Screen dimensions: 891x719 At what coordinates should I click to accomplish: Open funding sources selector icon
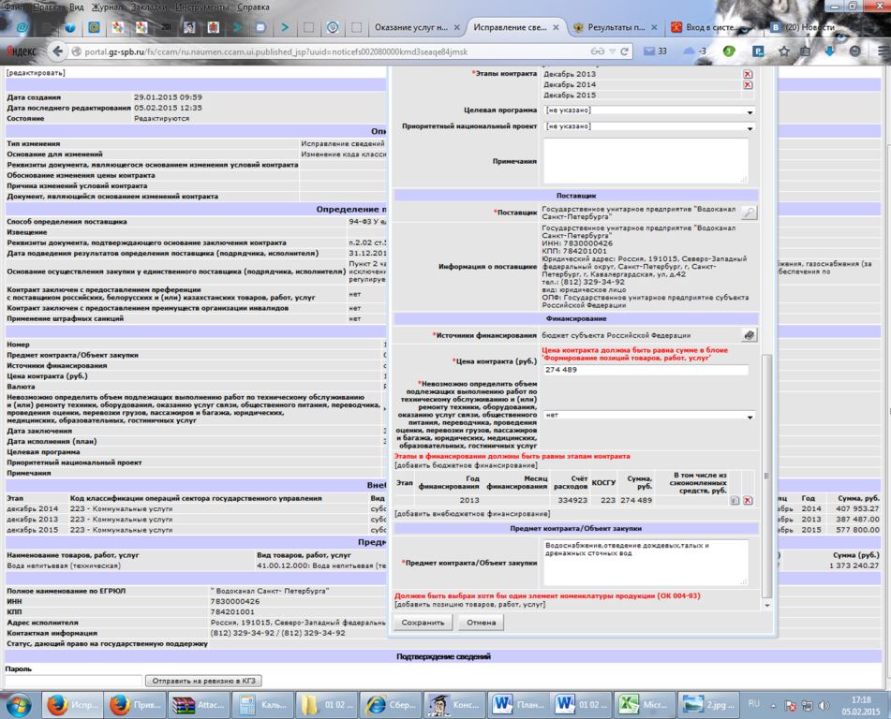[x=749, y=336]
